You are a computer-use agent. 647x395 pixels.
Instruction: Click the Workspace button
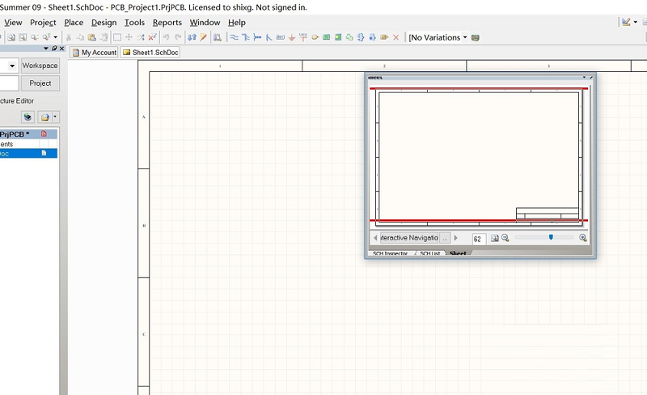tap(40, 66)
